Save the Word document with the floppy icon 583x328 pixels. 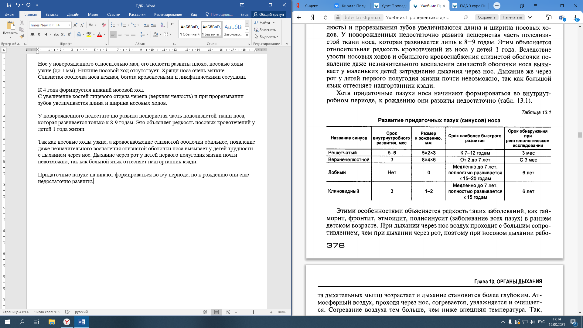point(9,5)
